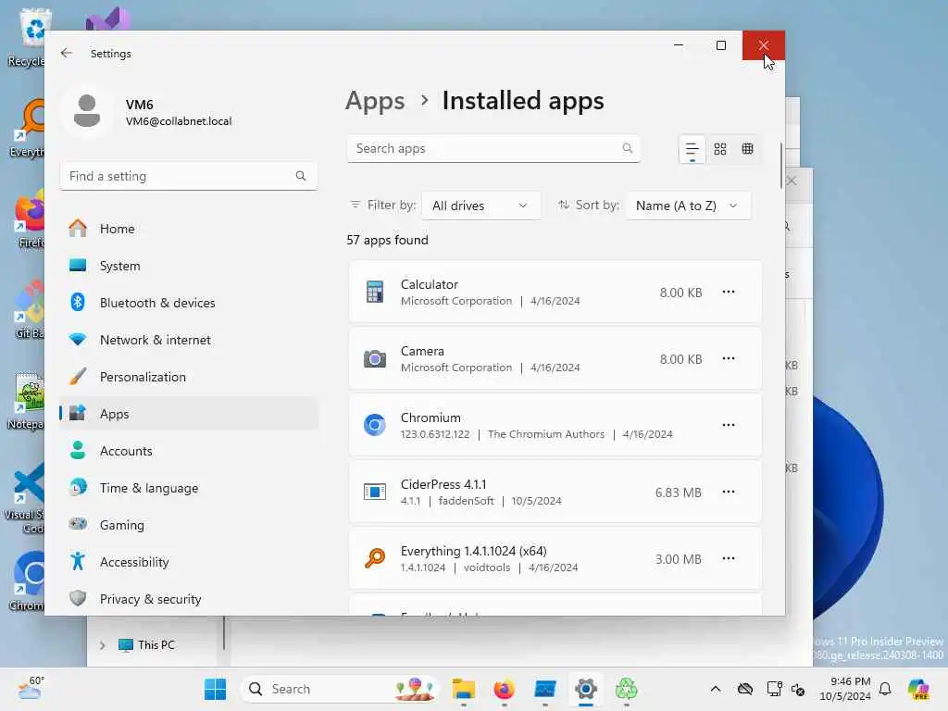
Task: Select the Camera app name text
Action: (x=422, y=351)
